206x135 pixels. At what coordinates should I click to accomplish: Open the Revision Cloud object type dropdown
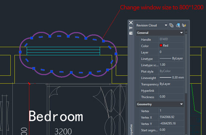[x=166, y=25]
